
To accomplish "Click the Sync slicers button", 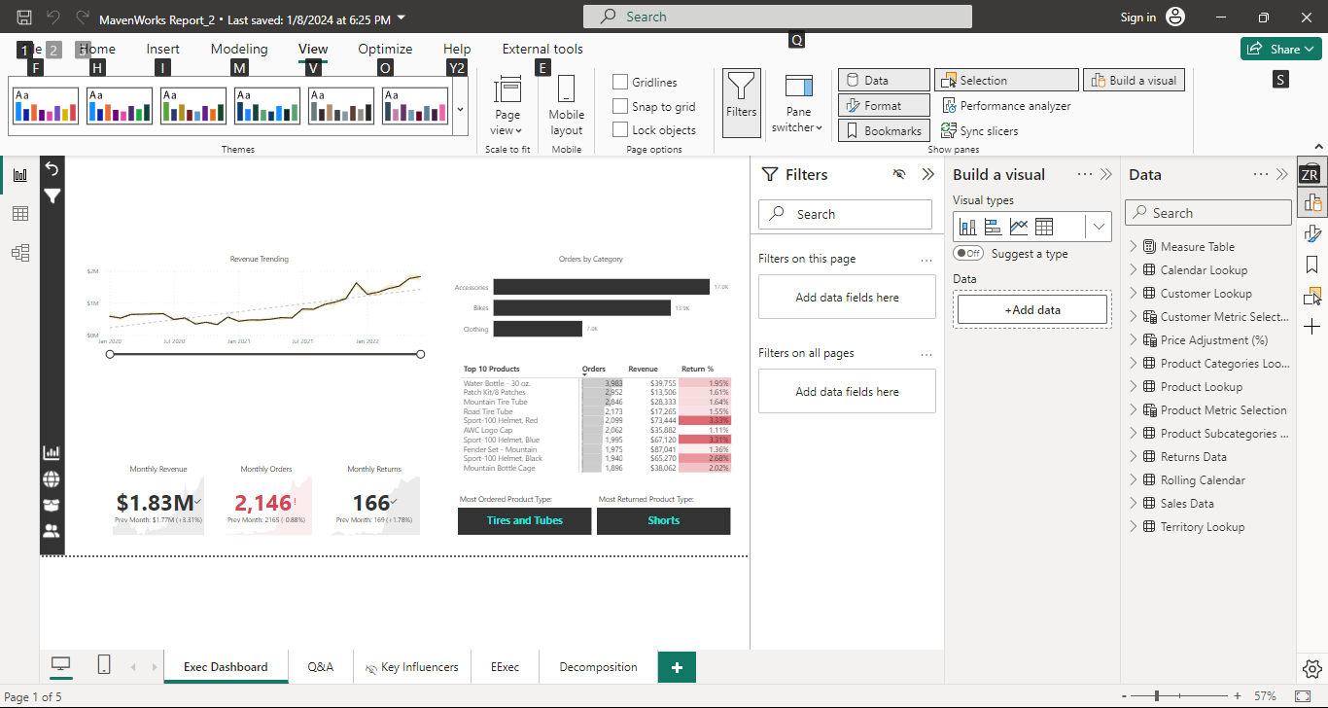I will [x=980, y=130].
